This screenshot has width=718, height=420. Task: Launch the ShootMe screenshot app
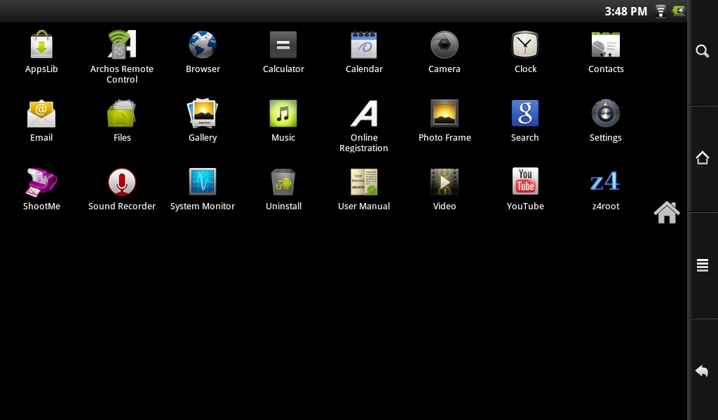coord(41,182)
